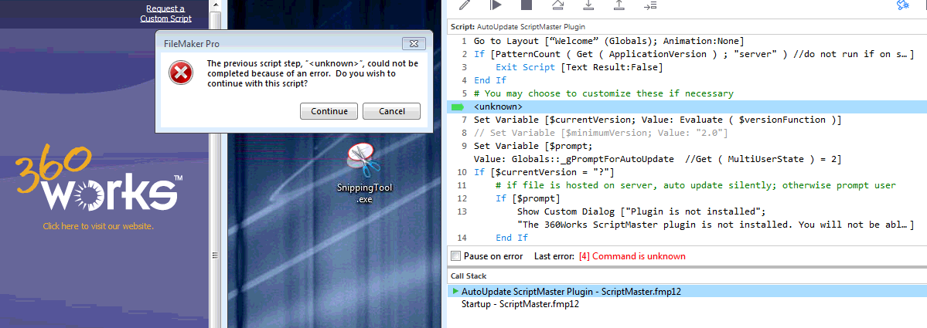Click the '[4] Command is unknown' error text

point(632,256)
